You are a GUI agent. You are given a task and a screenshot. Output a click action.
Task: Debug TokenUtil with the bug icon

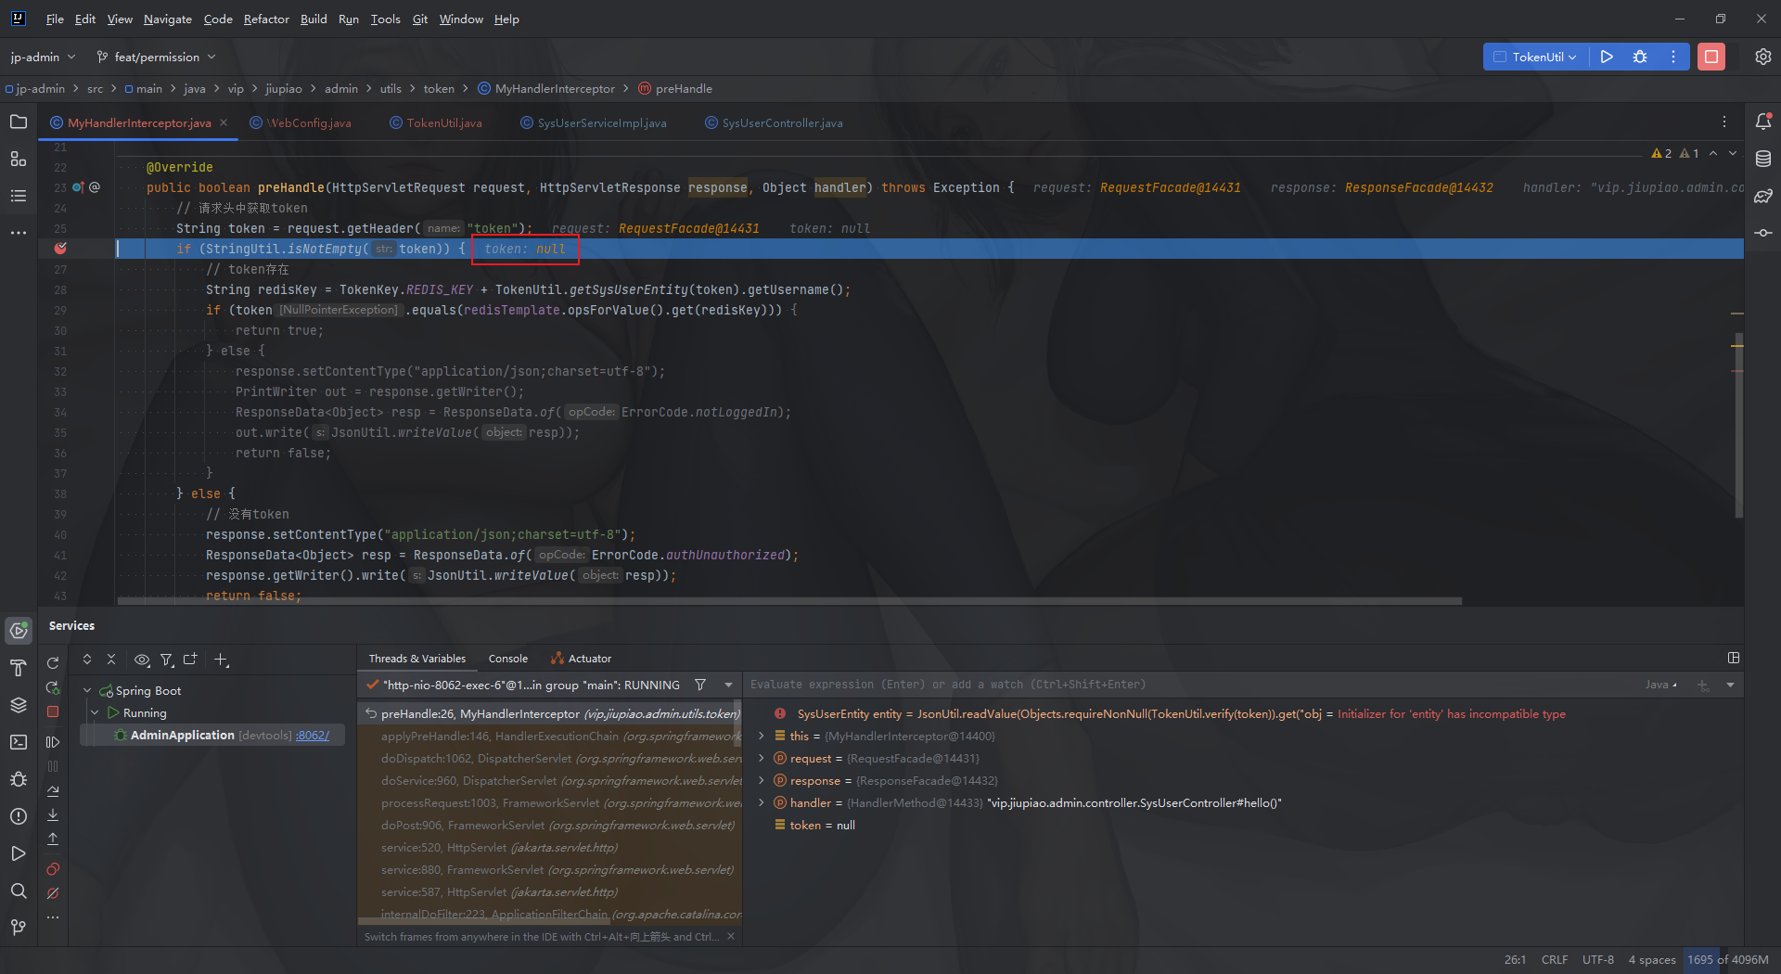click(1640, 57)
